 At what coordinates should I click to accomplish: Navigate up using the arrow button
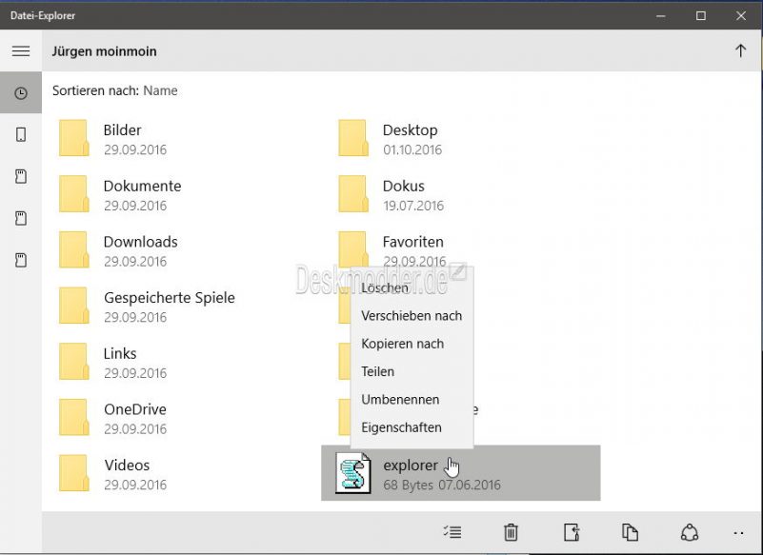coord(740,50)
